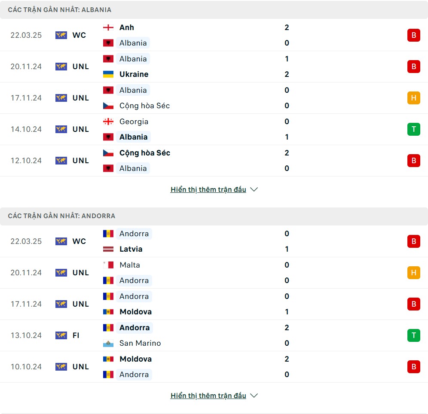The width and height of the screenshot is (428, 414).
Task: Expand more Andorra matches via chevron
Action: tap(254, 396)
